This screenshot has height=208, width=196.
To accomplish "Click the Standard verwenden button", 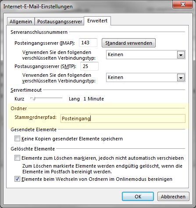I will coord(128,43).
